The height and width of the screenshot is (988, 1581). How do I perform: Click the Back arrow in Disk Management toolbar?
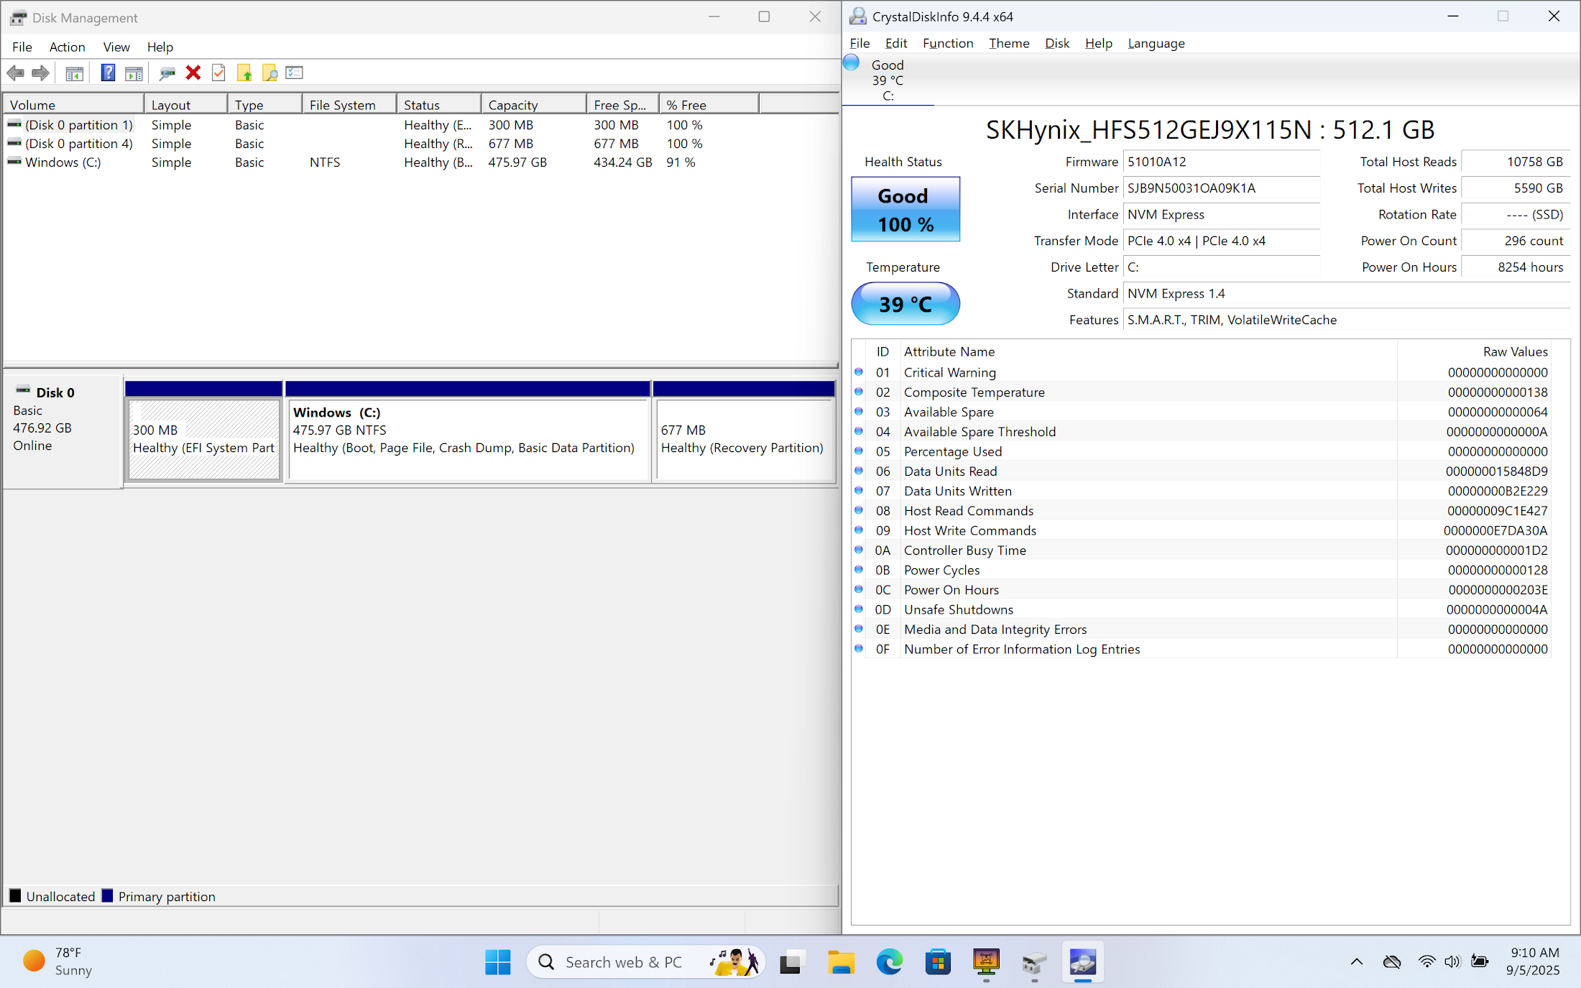(x=15, y=73)
